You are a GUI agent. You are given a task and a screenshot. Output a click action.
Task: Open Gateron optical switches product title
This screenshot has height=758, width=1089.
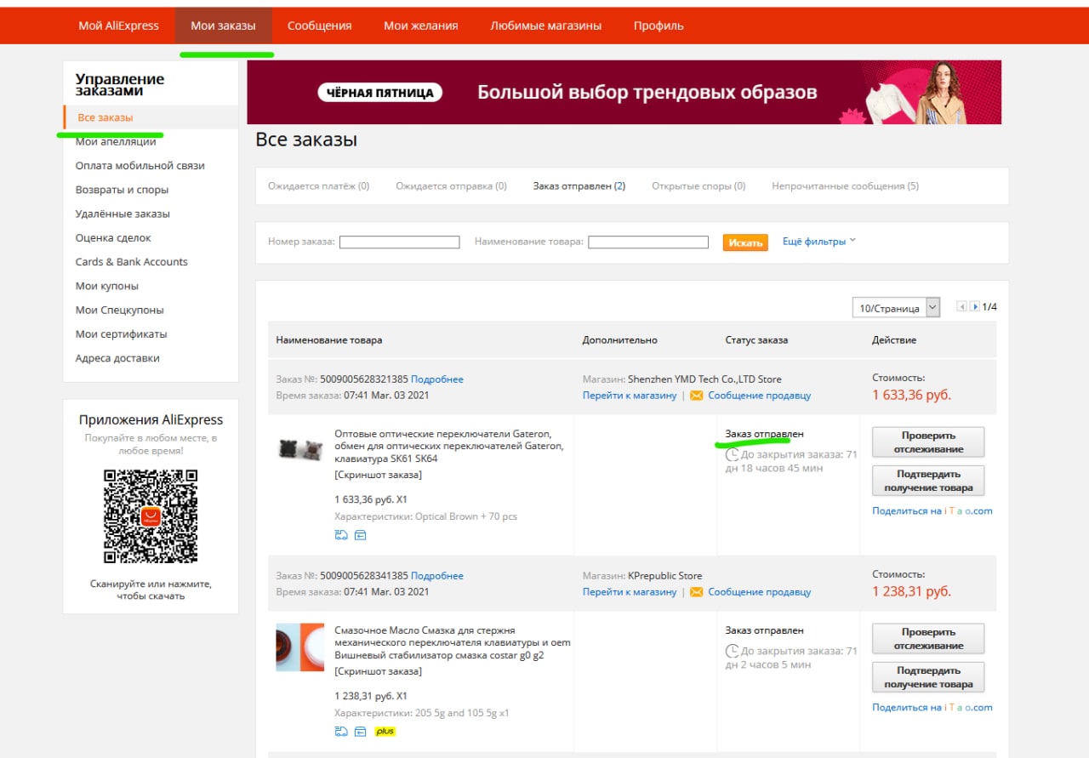point(448,447)
